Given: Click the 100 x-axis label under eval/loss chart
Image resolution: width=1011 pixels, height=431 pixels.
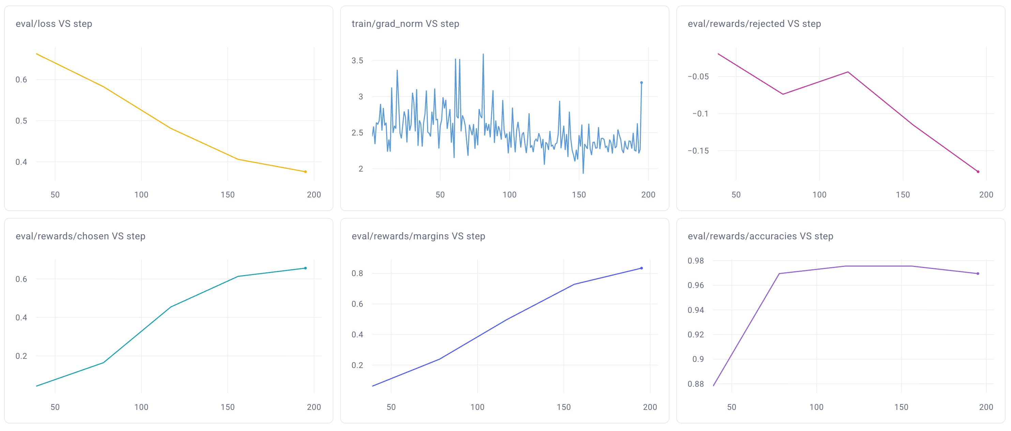Looking at the screenshot, I should (x=141, y=195).
